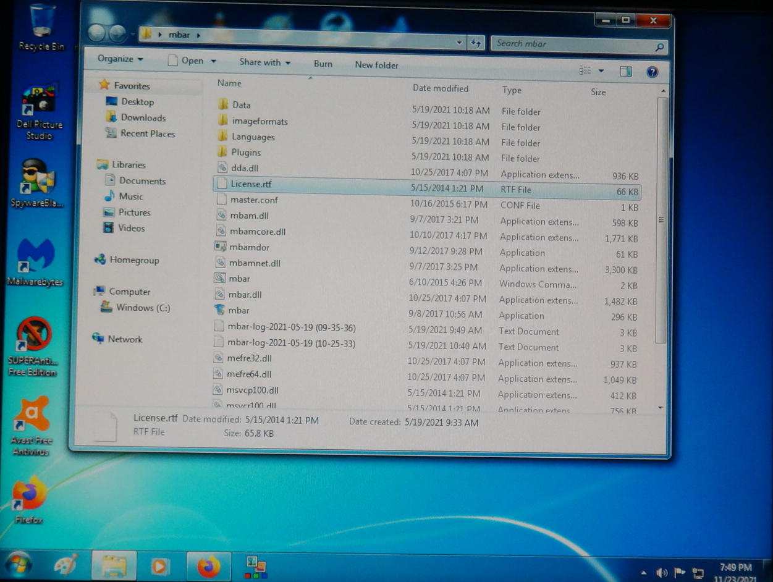Select the dda.dll file
Viewport: 773px width, 582px height.
click(238, 167)
